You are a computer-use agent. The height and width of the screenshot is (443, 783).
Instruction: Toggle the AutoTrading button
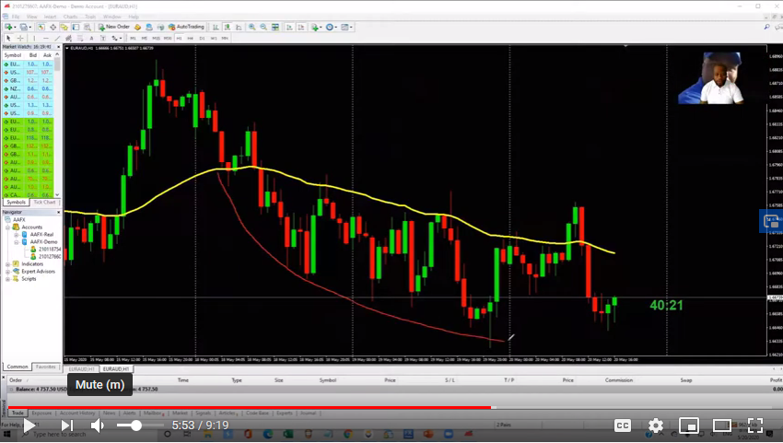click(x=187, y=27)
